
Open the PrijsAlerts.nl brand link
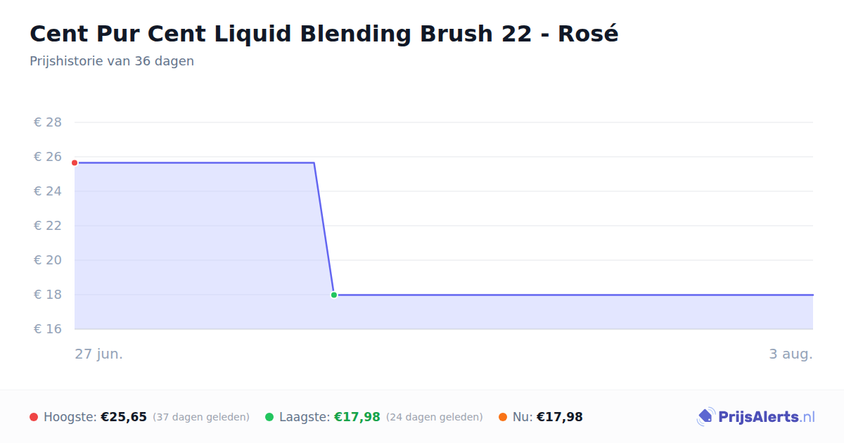(755, 417)
